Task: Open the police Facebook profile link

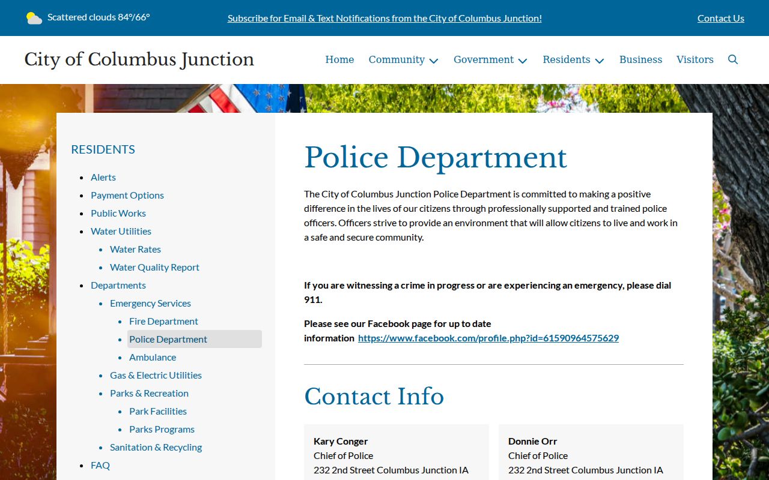Action: [488, 338]
